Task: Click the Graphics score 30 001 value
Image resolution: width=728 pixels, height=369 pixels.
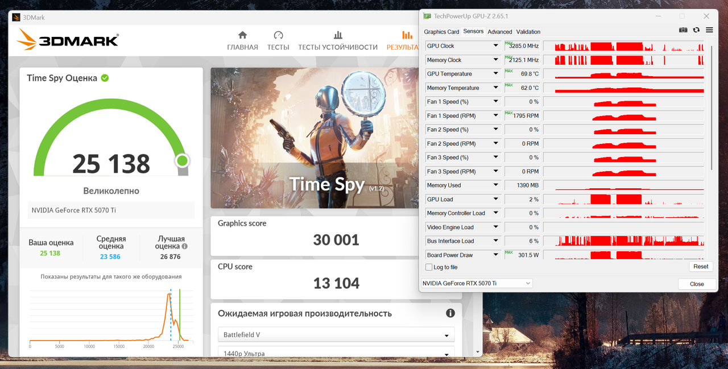Action: pyautogui.click(x=336, y=240)
